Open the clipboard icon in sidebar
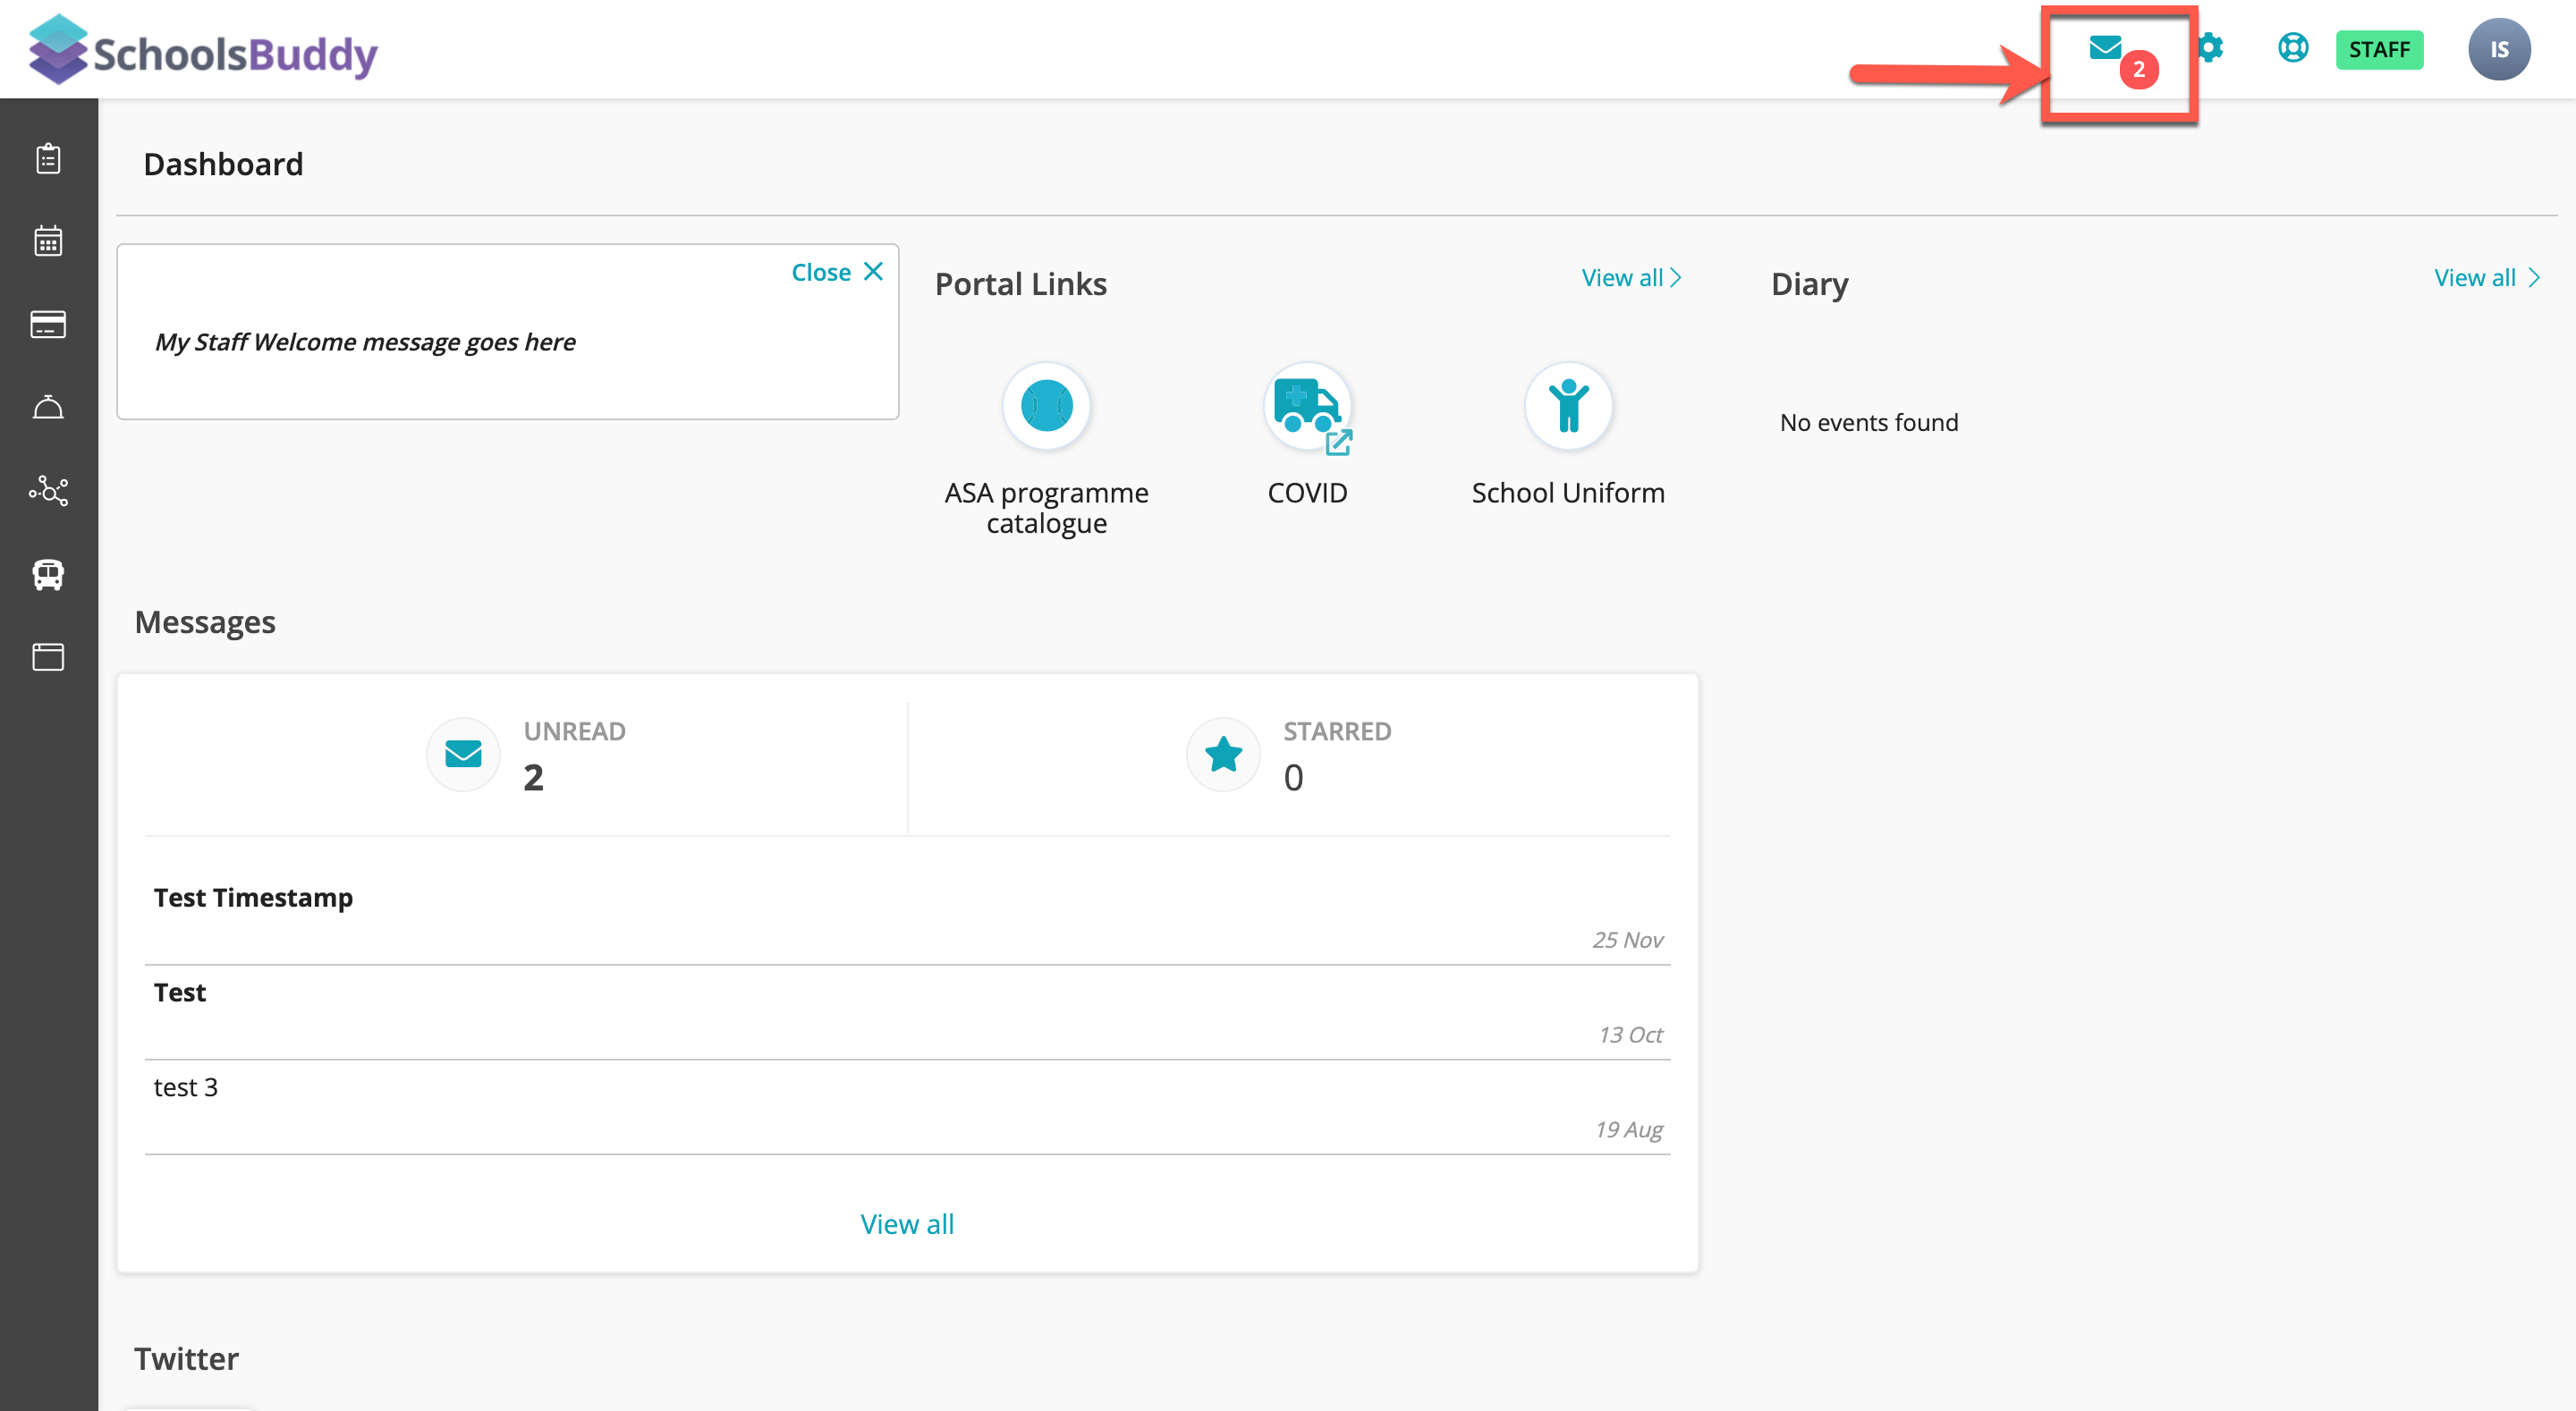Image resolution: width=2576 pixels, height=1411 pixels. (48, 158)
